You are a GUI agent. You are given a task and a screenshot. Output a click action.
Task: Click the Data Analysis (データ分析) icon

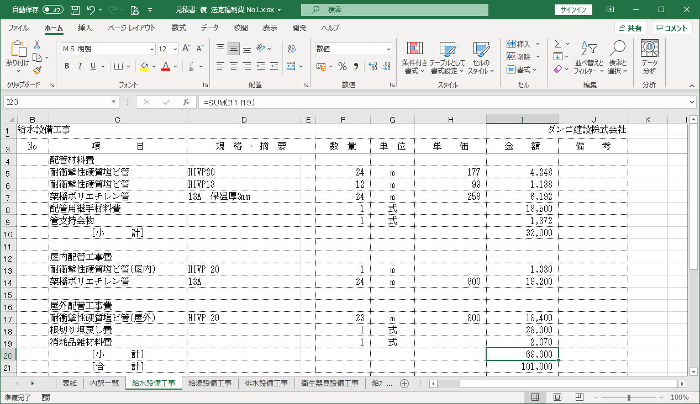649,57
